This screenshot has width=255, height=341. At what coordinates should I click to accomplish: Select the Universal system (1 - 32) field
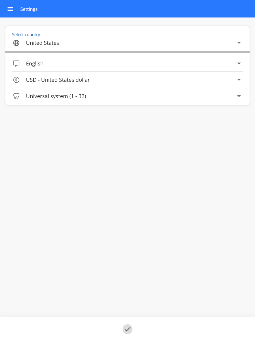pos(127,96)
